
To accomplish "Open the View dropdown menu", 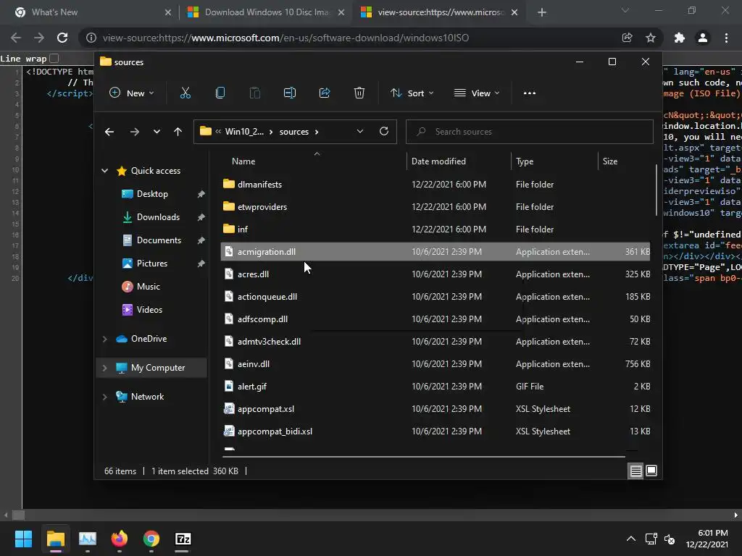I will (477, 93).
